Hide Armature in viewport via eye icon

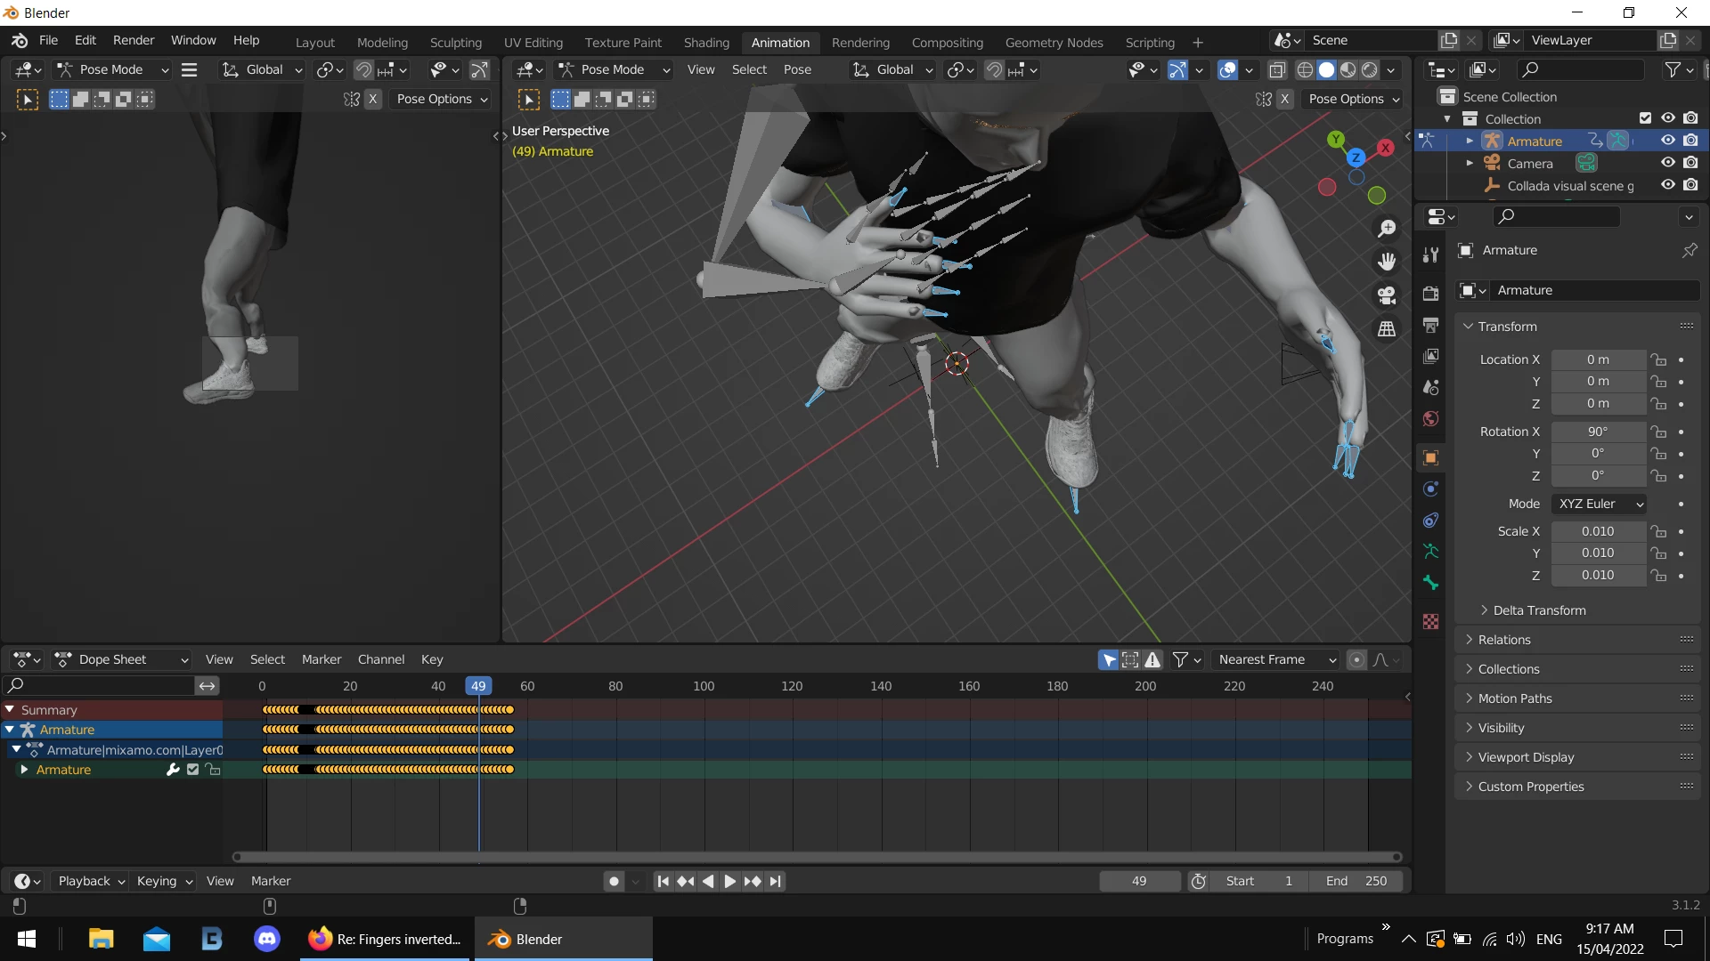coord(1667,141)
